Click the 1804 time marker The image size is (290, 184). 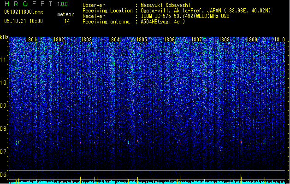coord(114,40)
